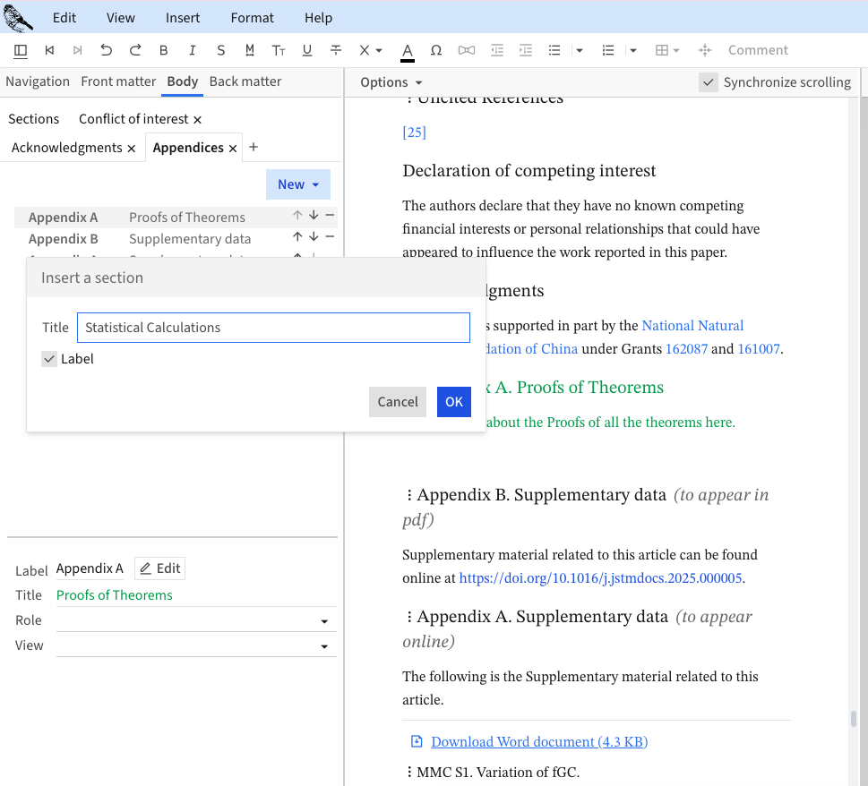The image size is (868, 786).
Task: Insert special character with Omega icon
Action: coord(436,50)
